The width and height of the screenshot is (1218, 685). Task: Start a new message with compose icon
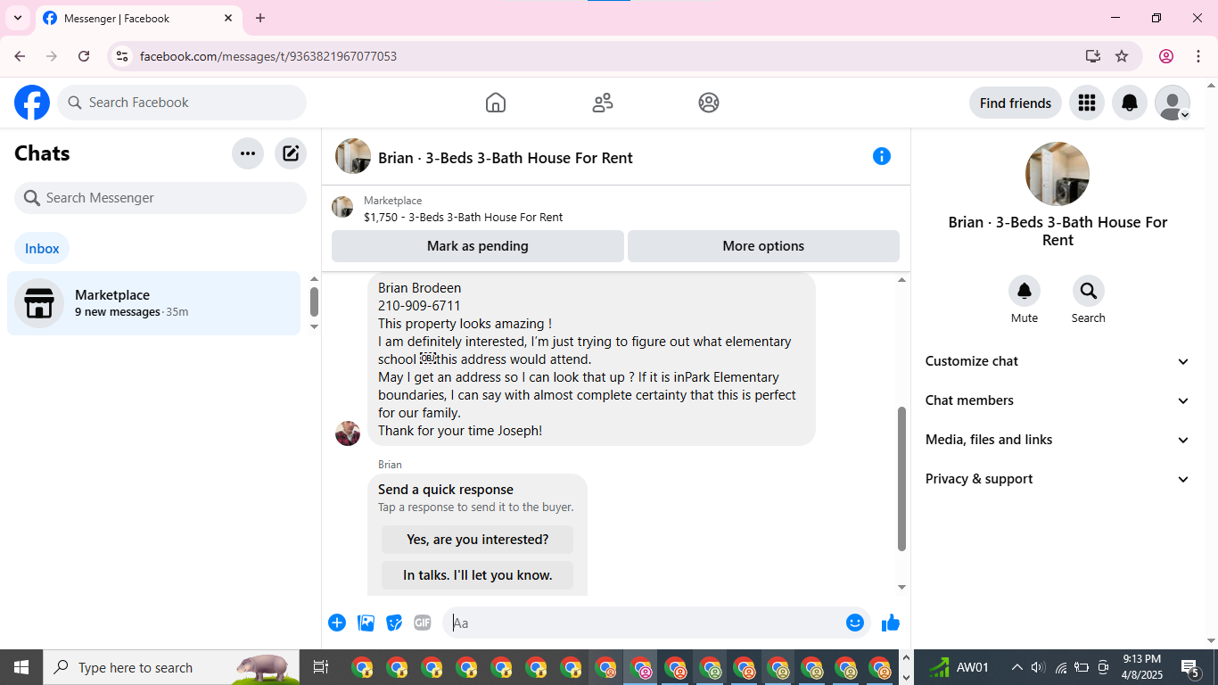[291, 153]
